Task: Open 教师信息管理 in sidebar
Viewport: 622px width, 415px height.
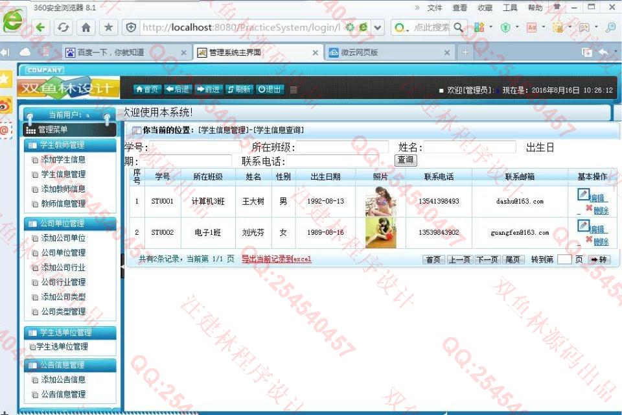Action: 63,204
